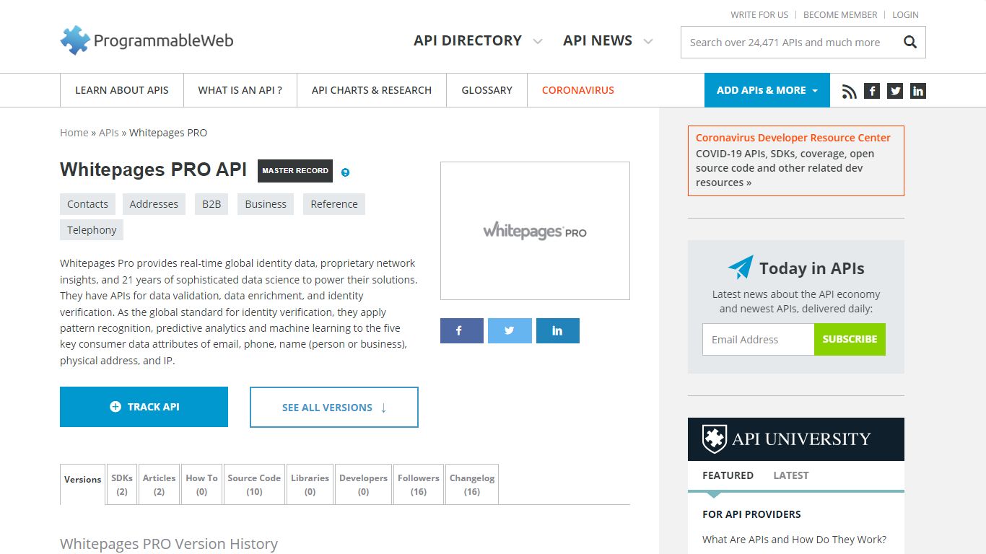Open the LinkedIn icon in the nav bar
Image resolution: width=986 pixels, height=554 pixels.
[x=918, y=91]
